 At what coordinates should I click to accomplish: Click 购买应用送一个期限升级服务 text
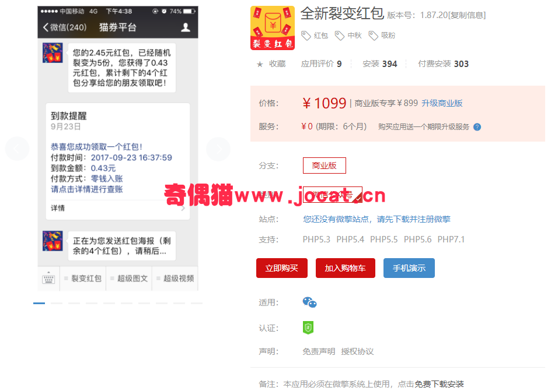(x=423, y=127)
